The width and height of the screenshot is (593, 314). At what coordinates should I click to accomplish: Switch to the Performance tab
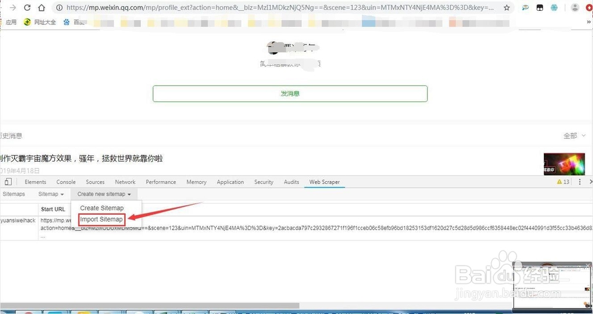[x=161, y=182]
